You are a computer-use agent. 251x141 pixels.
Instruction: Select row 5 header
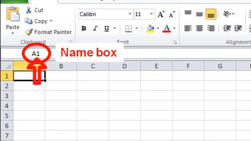coord(7,116)
